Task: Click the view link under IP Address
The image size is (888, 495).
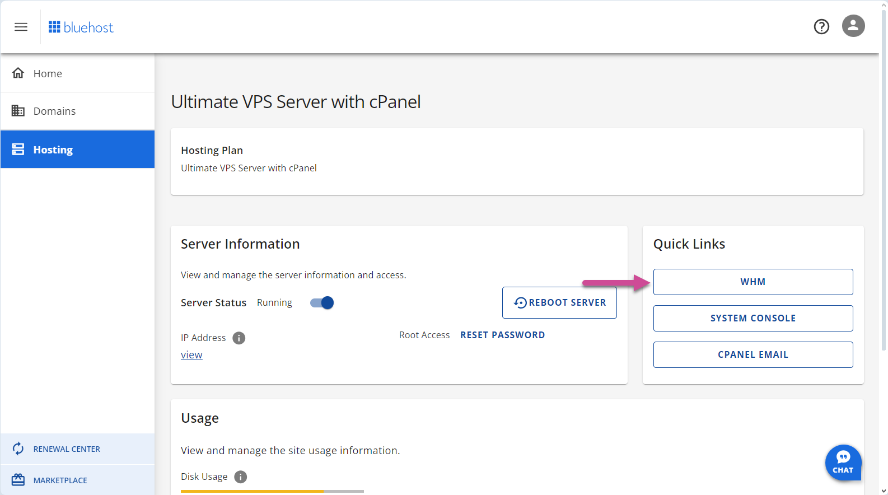Action: tap(191, 355)
